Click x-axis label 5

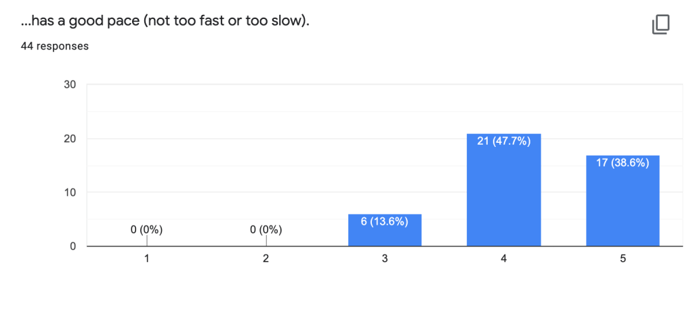tap(623, 259)
